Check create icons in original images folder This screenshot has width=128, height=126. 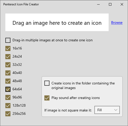[x=47, y=83]
